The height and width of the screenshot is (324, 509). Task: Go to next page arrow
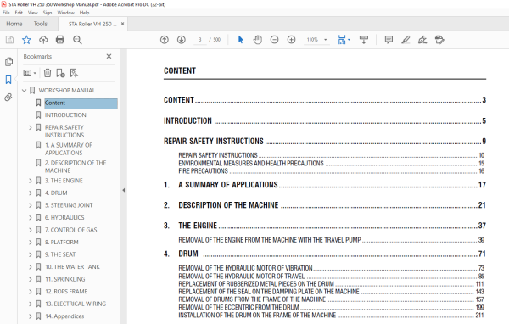coord(182,40)
